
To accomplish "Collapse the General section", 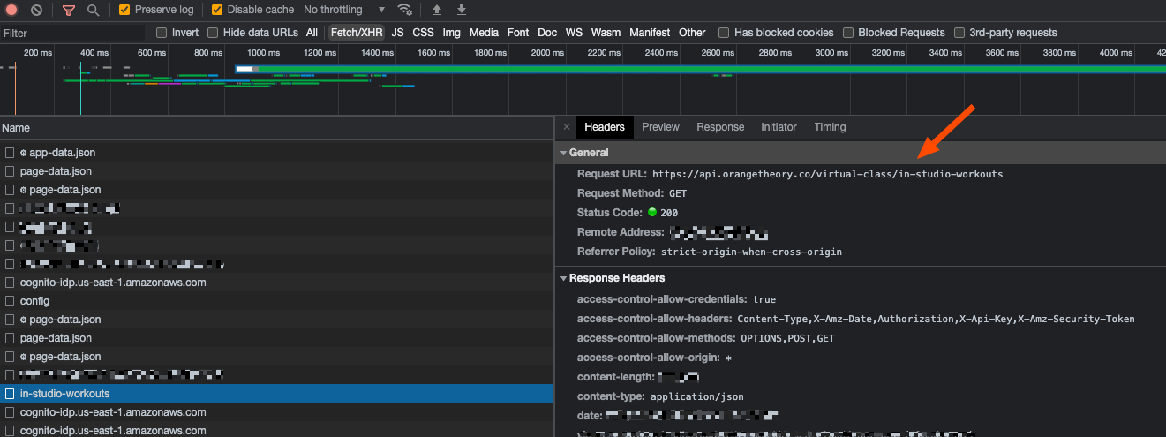I will pos(563,153).
